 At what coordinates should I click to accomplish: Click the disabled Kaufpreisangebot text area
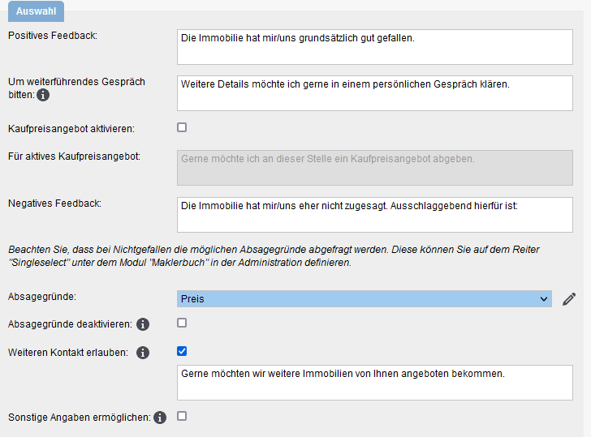(x=375, y=168)
